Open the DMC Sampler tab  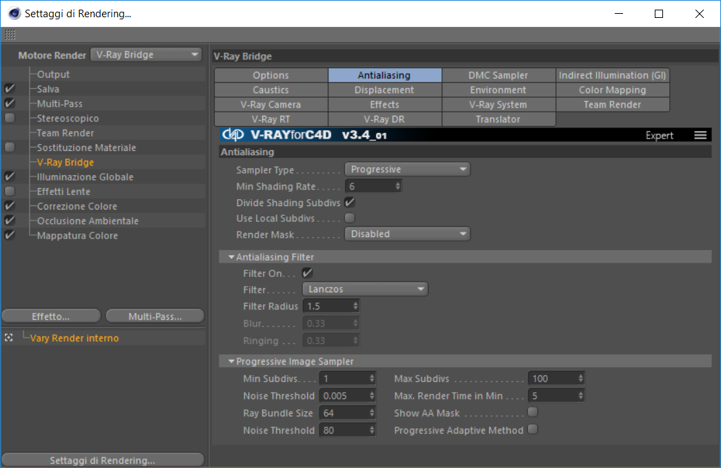498,75
